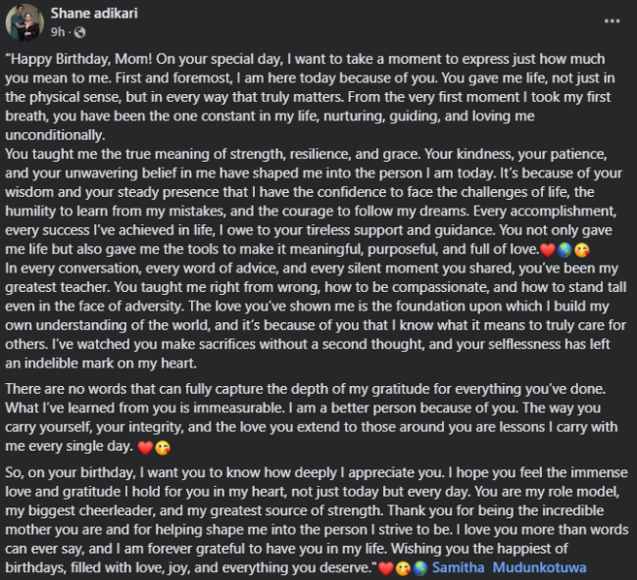Click the kiss emoji before Samitha tag
Screen dimensions: 637x580
[x=400, y=568]
